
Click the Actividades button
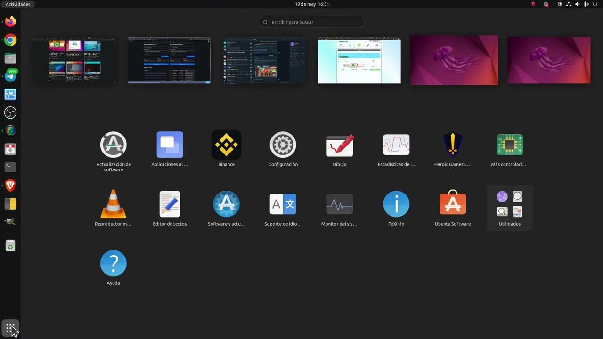click(x=18, y=4)
